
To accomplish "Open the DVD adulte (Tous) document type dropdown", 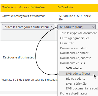I will 77,27.
